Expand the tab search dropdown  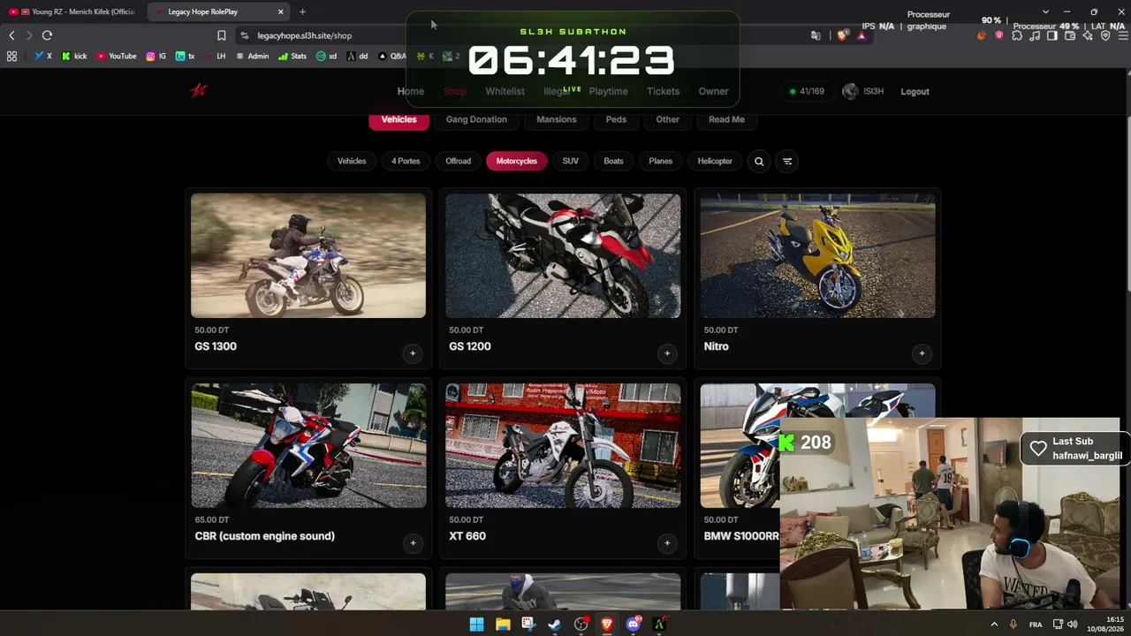click(1045, 11)
